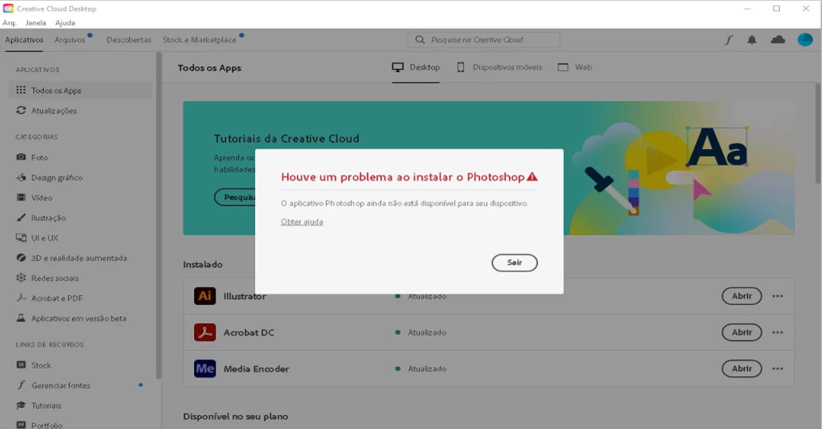Click Abrir button for Illustrator

[742, 296]
